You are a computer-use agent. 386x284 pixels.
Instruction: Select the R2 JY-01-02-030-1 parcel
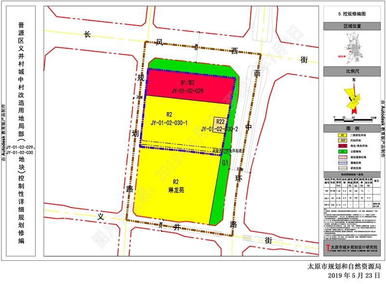tap(170, 118)
